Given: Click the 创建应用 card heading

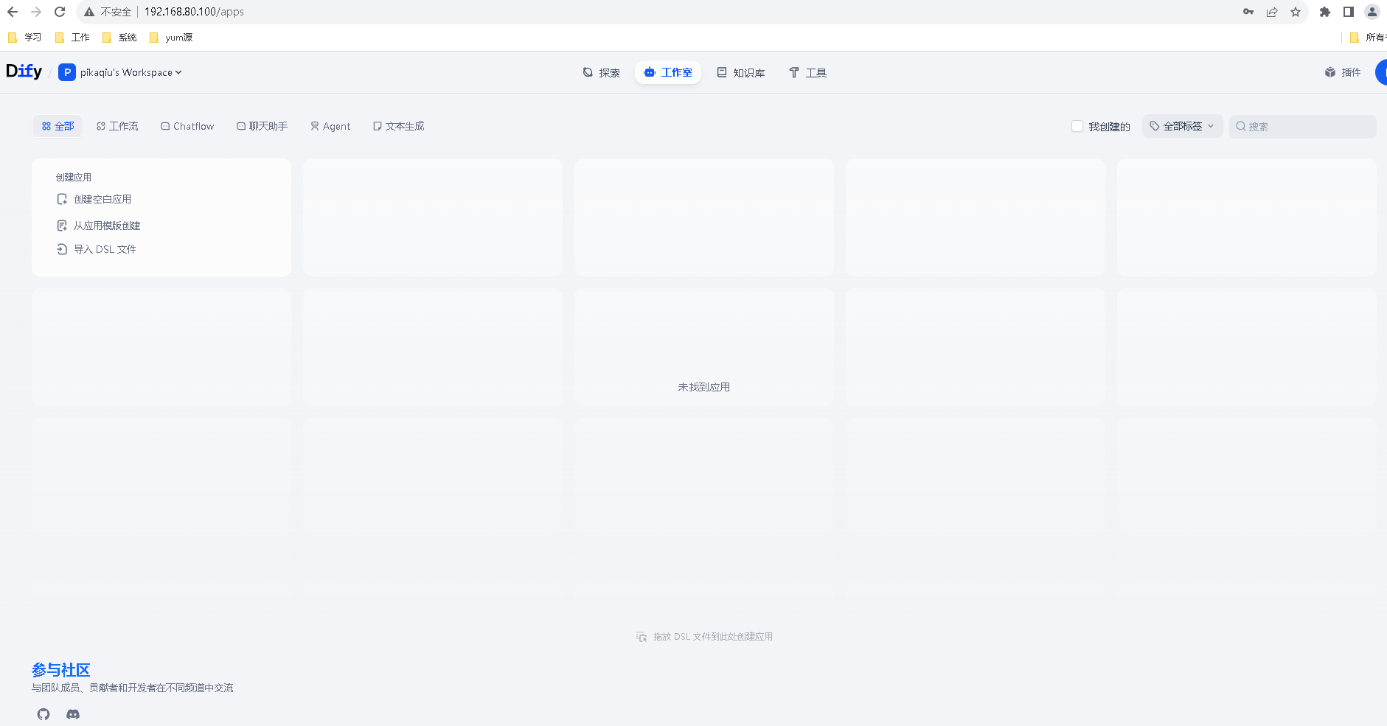Looking at the screenshot, I should [74, 177].
